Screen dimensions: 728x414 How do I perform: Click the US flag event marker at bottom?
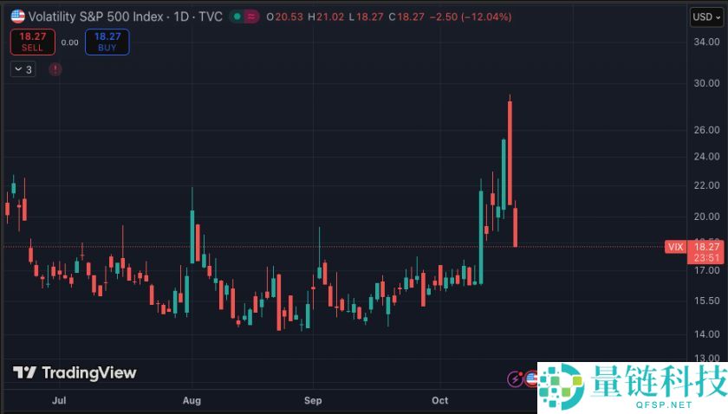point(532,378)
